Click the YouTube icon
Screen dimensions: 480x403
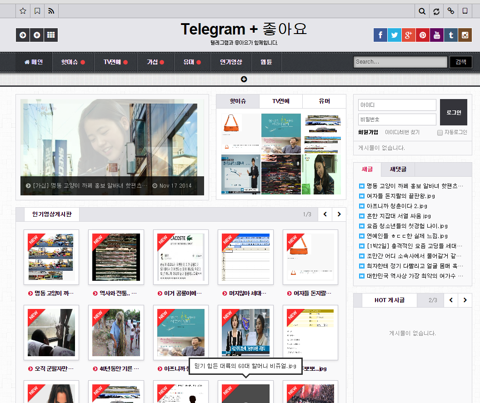(437, 35)
